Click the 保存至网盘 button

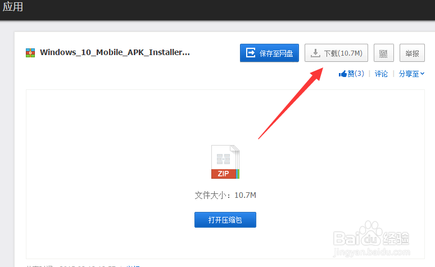coord(269,53)
